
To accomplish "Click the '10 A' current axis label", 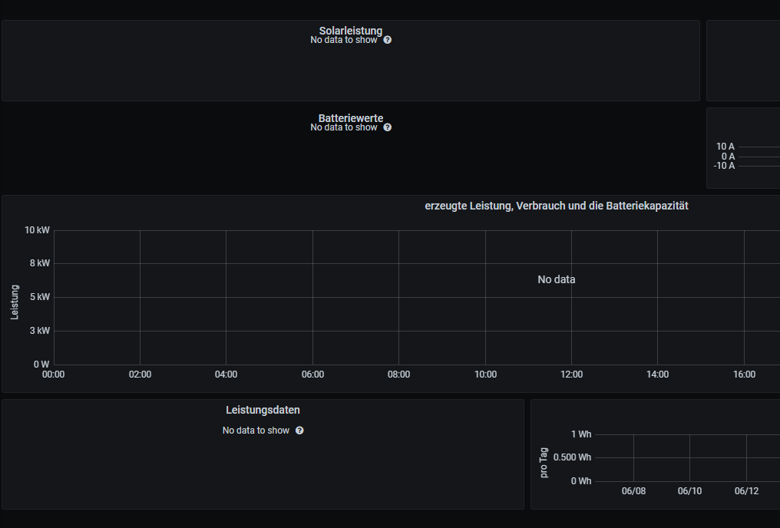I will 725,147.
